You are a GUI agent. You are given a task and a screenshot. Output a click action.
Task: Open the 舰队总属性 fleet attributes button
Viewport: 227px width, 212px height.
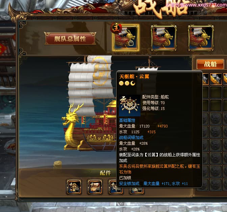click(70, 39)
